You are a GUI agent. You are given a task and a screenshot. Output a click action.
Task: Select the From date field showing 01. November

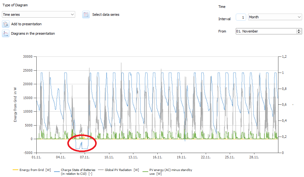click(265, 31)
